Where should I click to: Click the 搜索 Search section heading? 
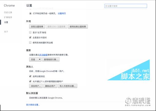tap(29, 50)
